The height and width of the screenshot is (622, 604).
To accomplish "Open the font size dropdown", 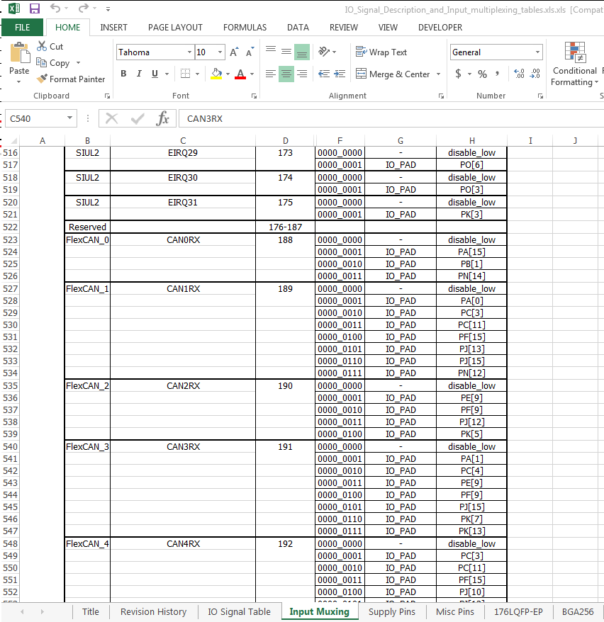I will [220, 52].
